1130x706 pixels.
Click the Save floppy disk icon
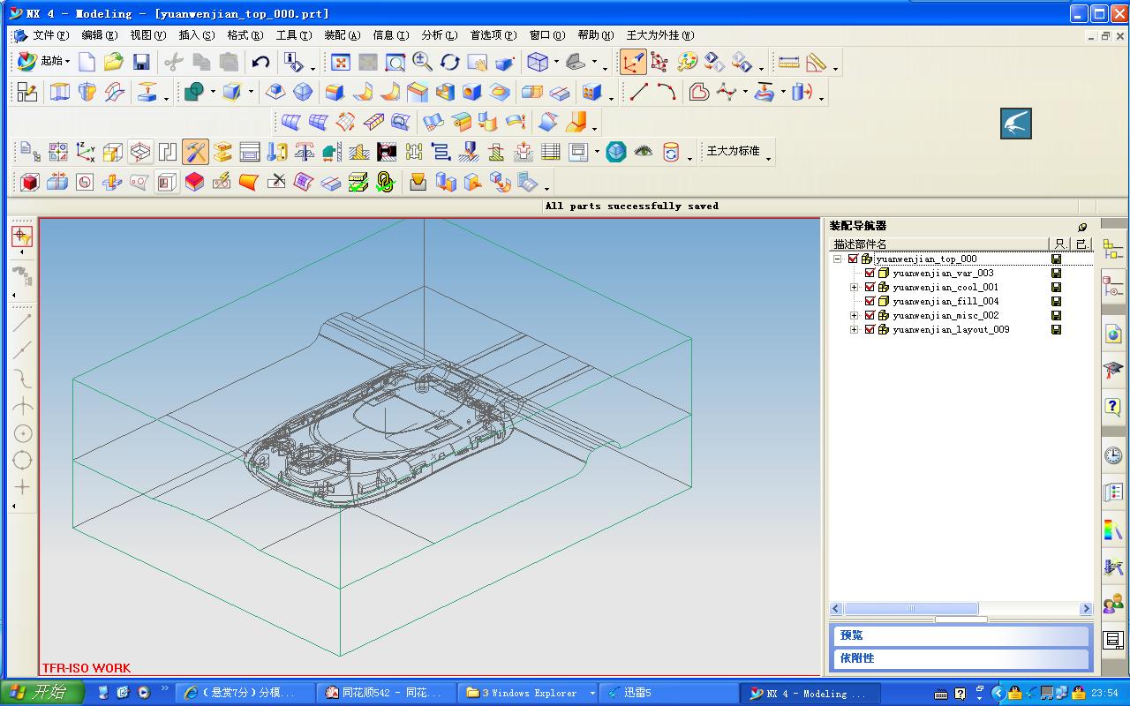click(x=141, y=62)
